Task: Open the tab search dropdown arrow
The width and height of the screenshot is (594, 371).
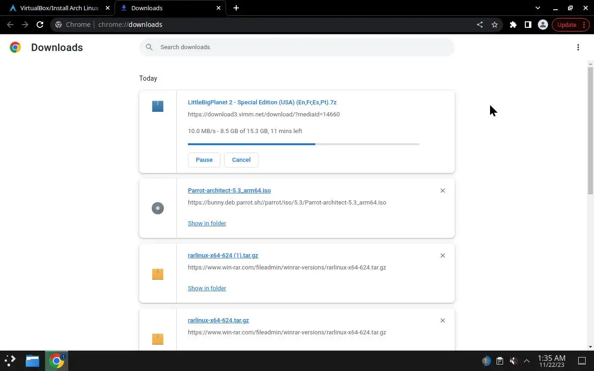Action: click(x=537, y=8)
